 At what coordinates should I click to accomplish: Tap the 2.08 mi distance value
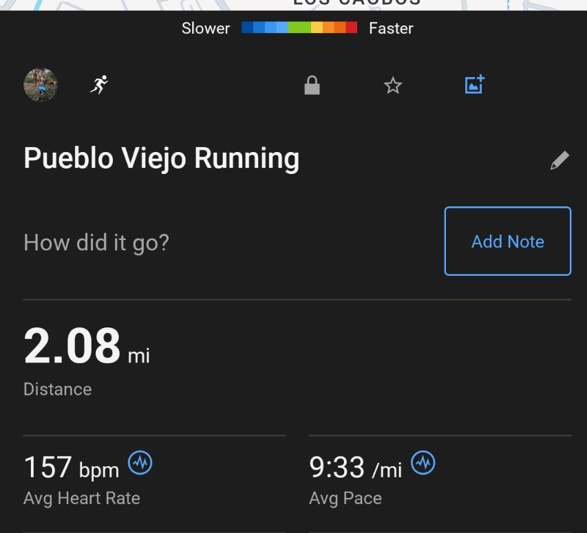[72, 346]
